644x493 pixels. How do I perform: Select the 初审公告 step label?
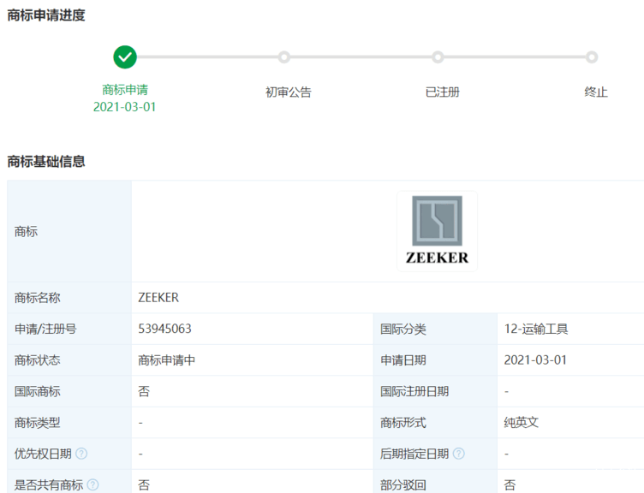click(x=289, y=92)
